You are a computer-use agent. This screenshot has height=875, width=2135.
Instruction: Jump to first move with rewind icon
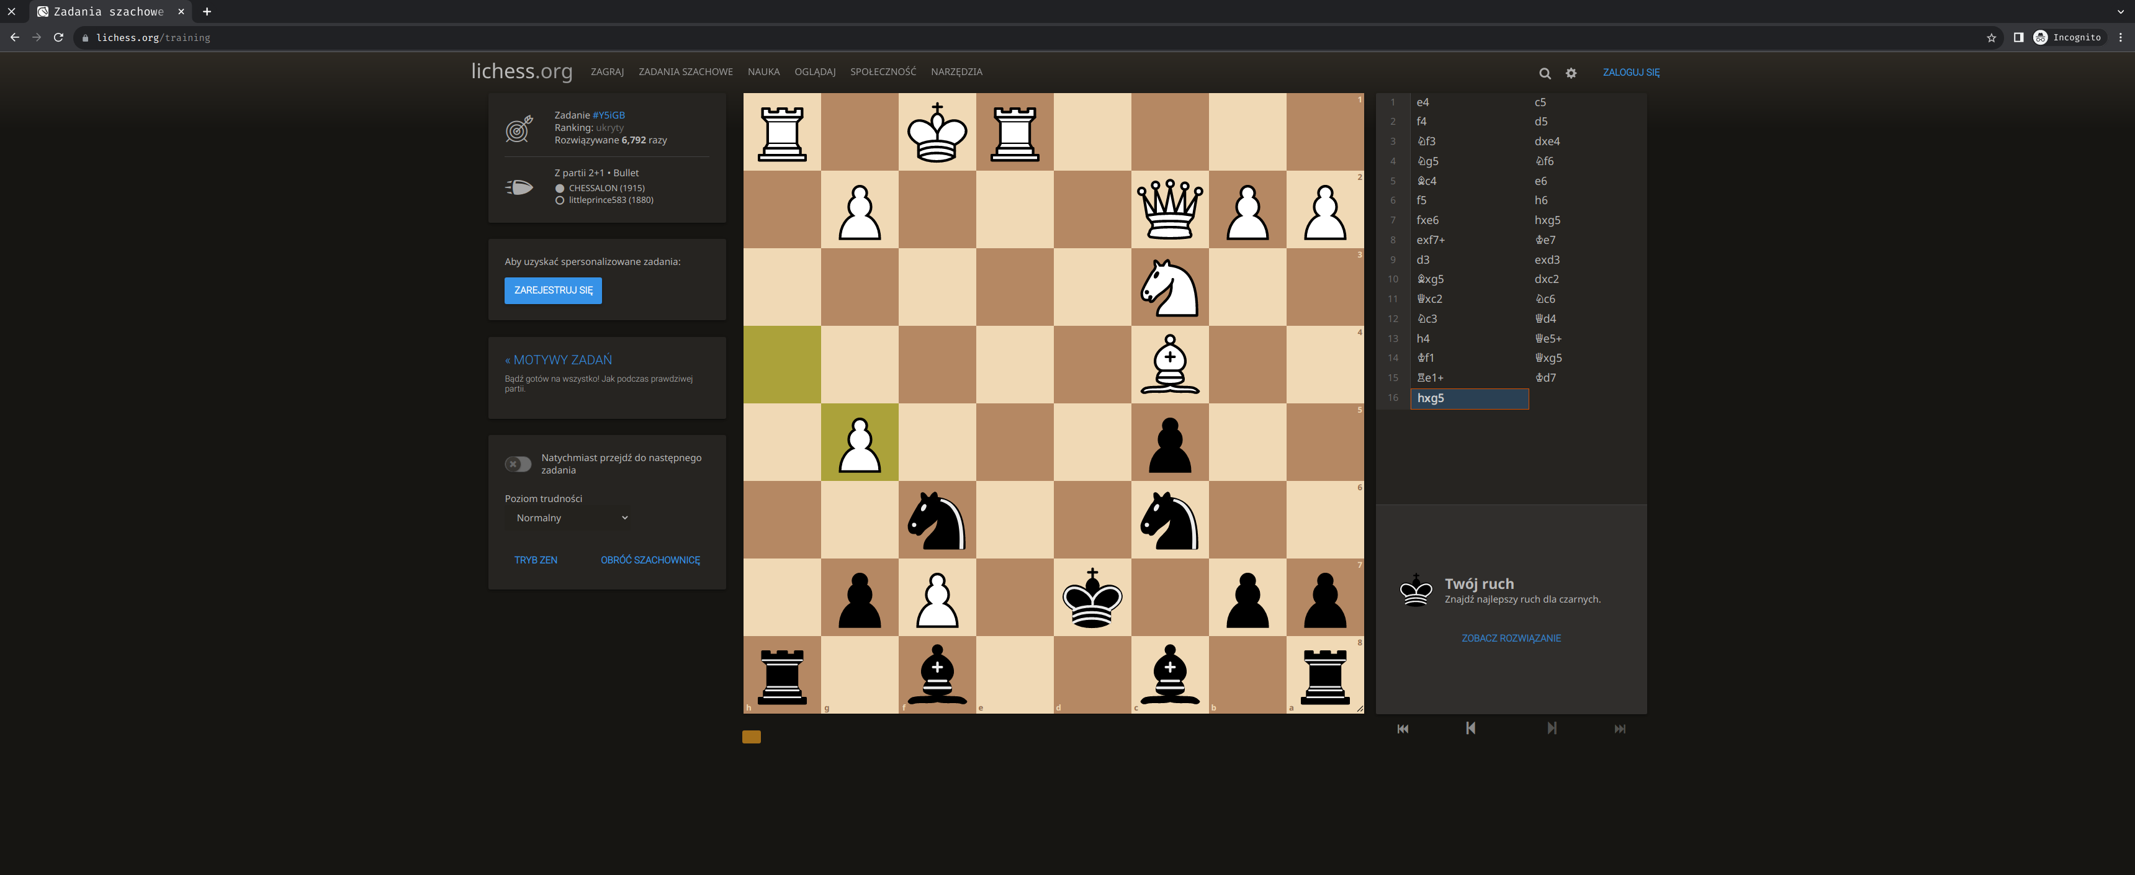[x=1403, y=729]
